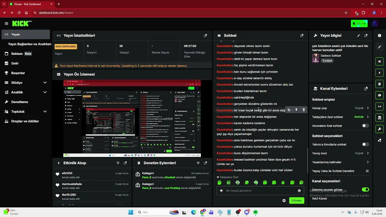Bookmark this page with the star icon
The image size is (386, 217).
346,13
